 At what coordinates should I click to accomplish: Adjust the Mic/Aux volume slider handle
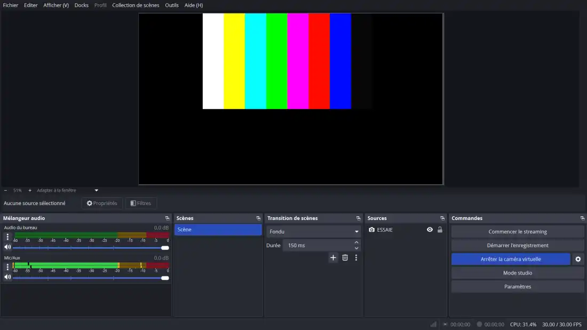165,278
